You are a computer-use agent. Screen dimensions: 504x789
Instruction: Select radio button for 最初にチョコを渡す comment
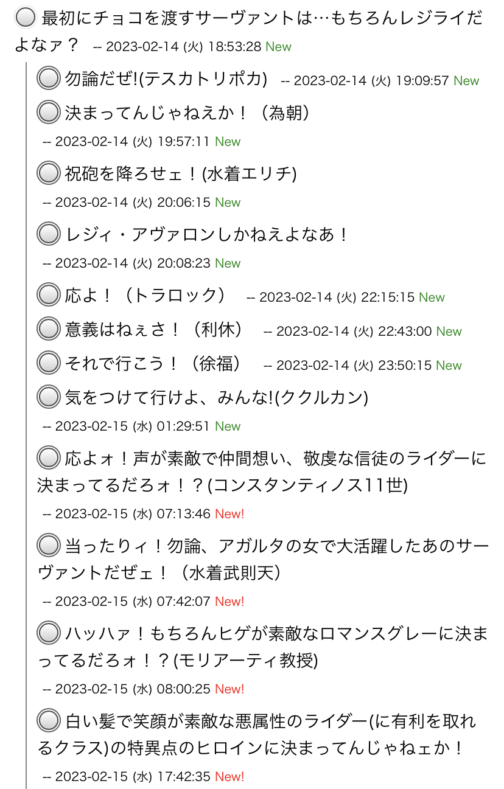[x=26, y=18]
